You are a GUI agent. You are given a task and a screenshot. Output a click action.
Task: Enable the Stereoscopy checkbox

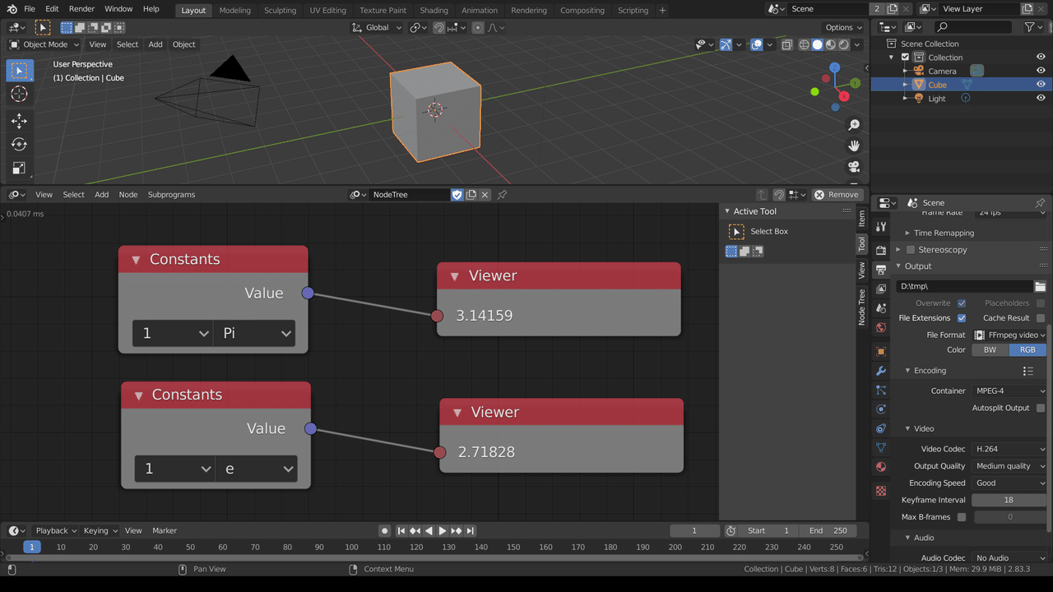(x=911, y=250)
